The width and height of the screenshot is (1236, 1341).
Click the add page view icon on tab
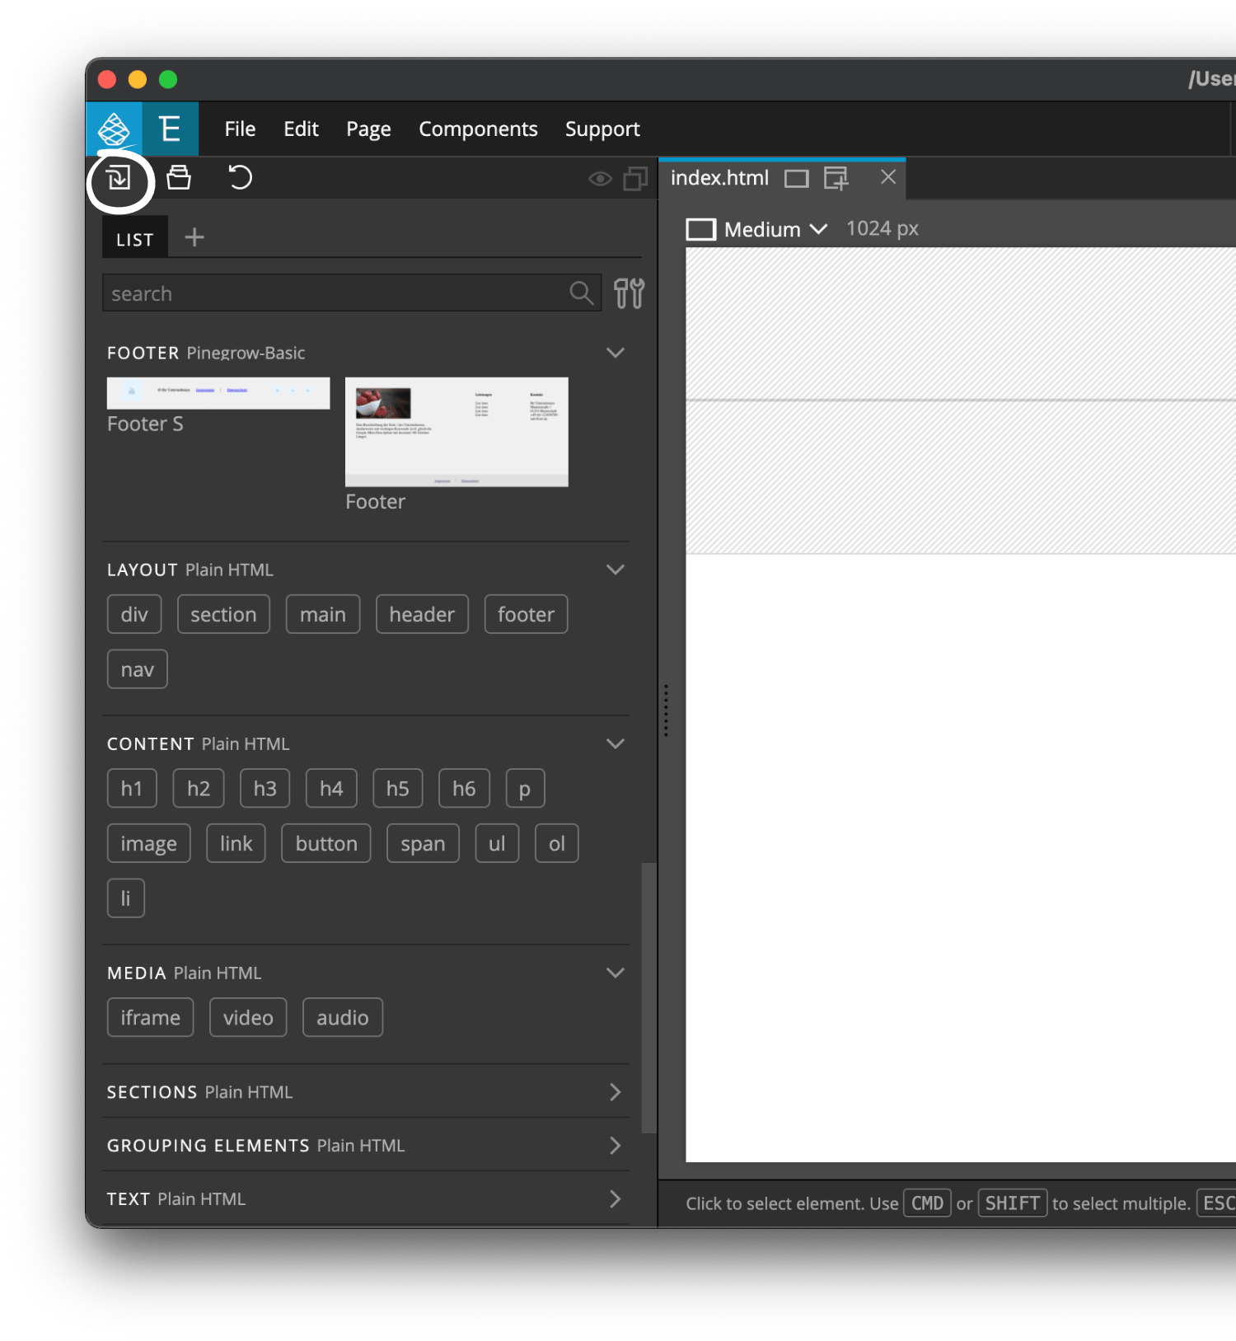[836, 179]
